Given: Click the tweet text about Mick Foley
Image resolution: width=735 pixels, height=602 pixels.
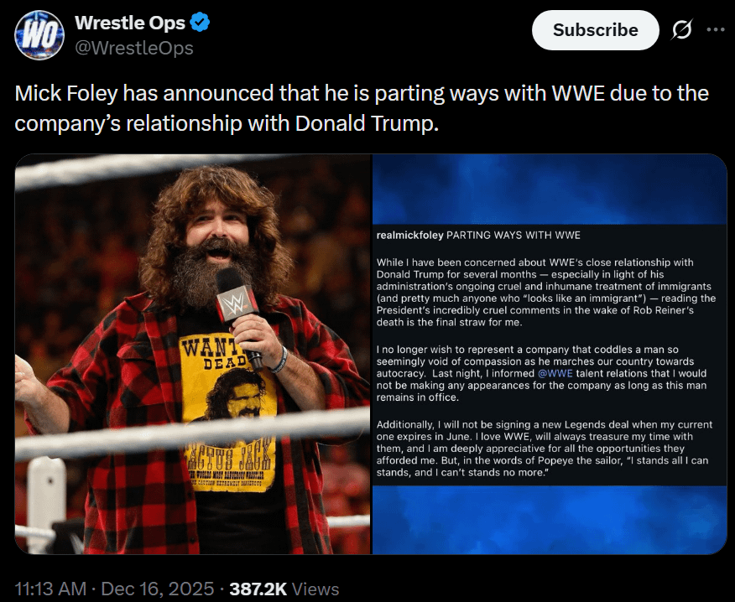Looking at the screenshot, I should coord(362,108).
